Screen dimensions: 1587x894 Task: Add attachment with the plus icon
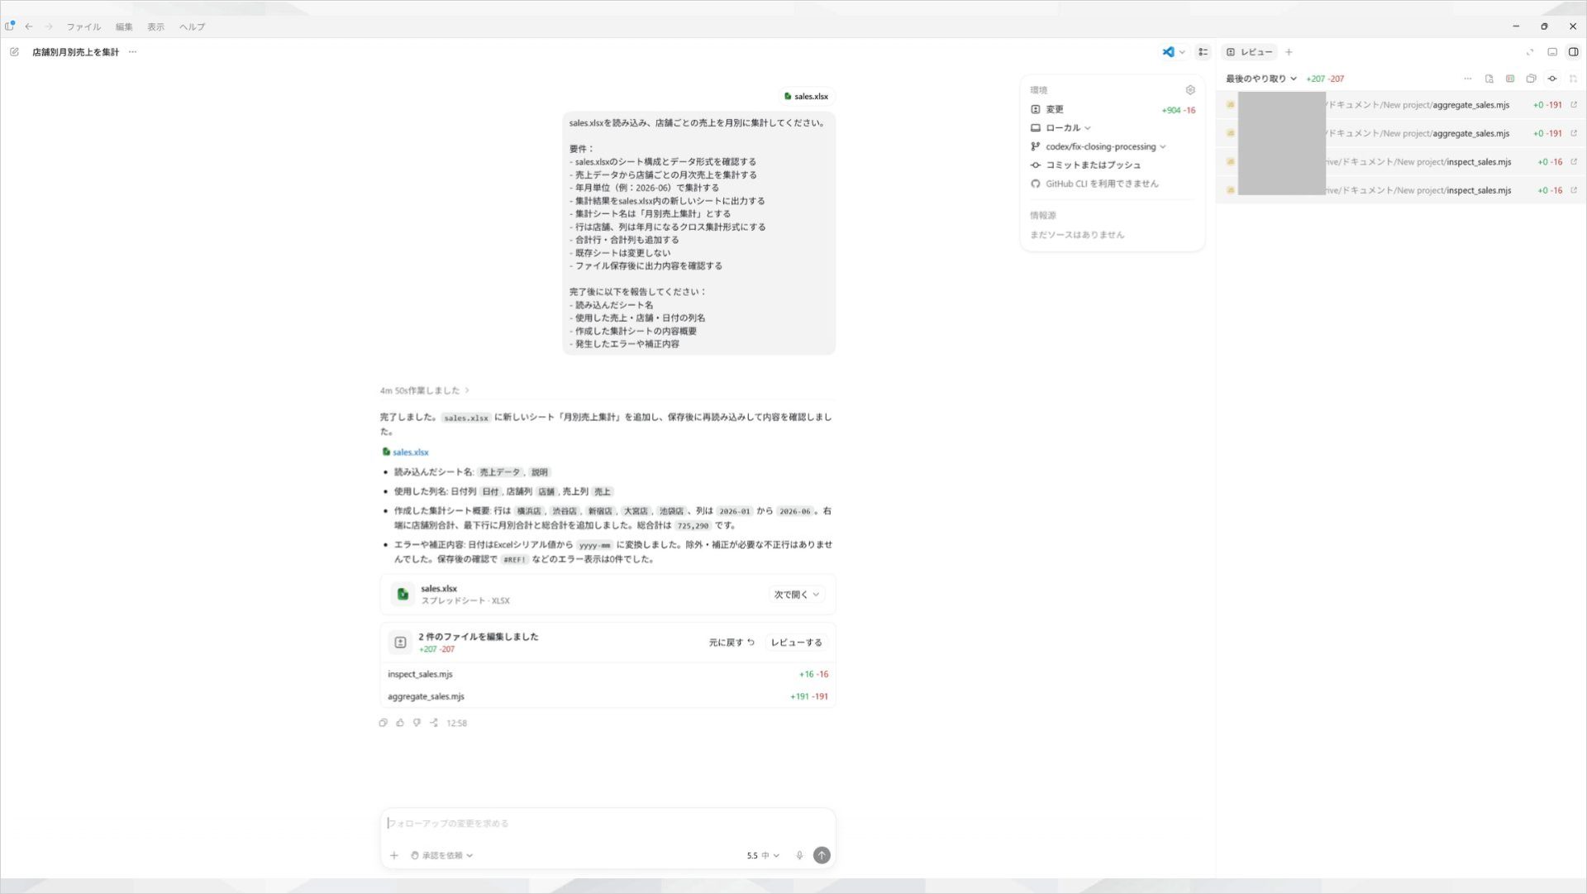(x=394, y=856)
